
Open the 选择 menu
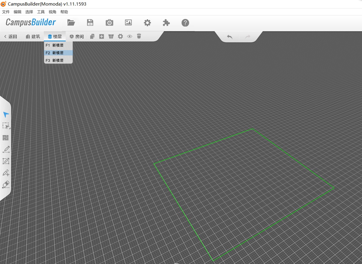[29, 12]
